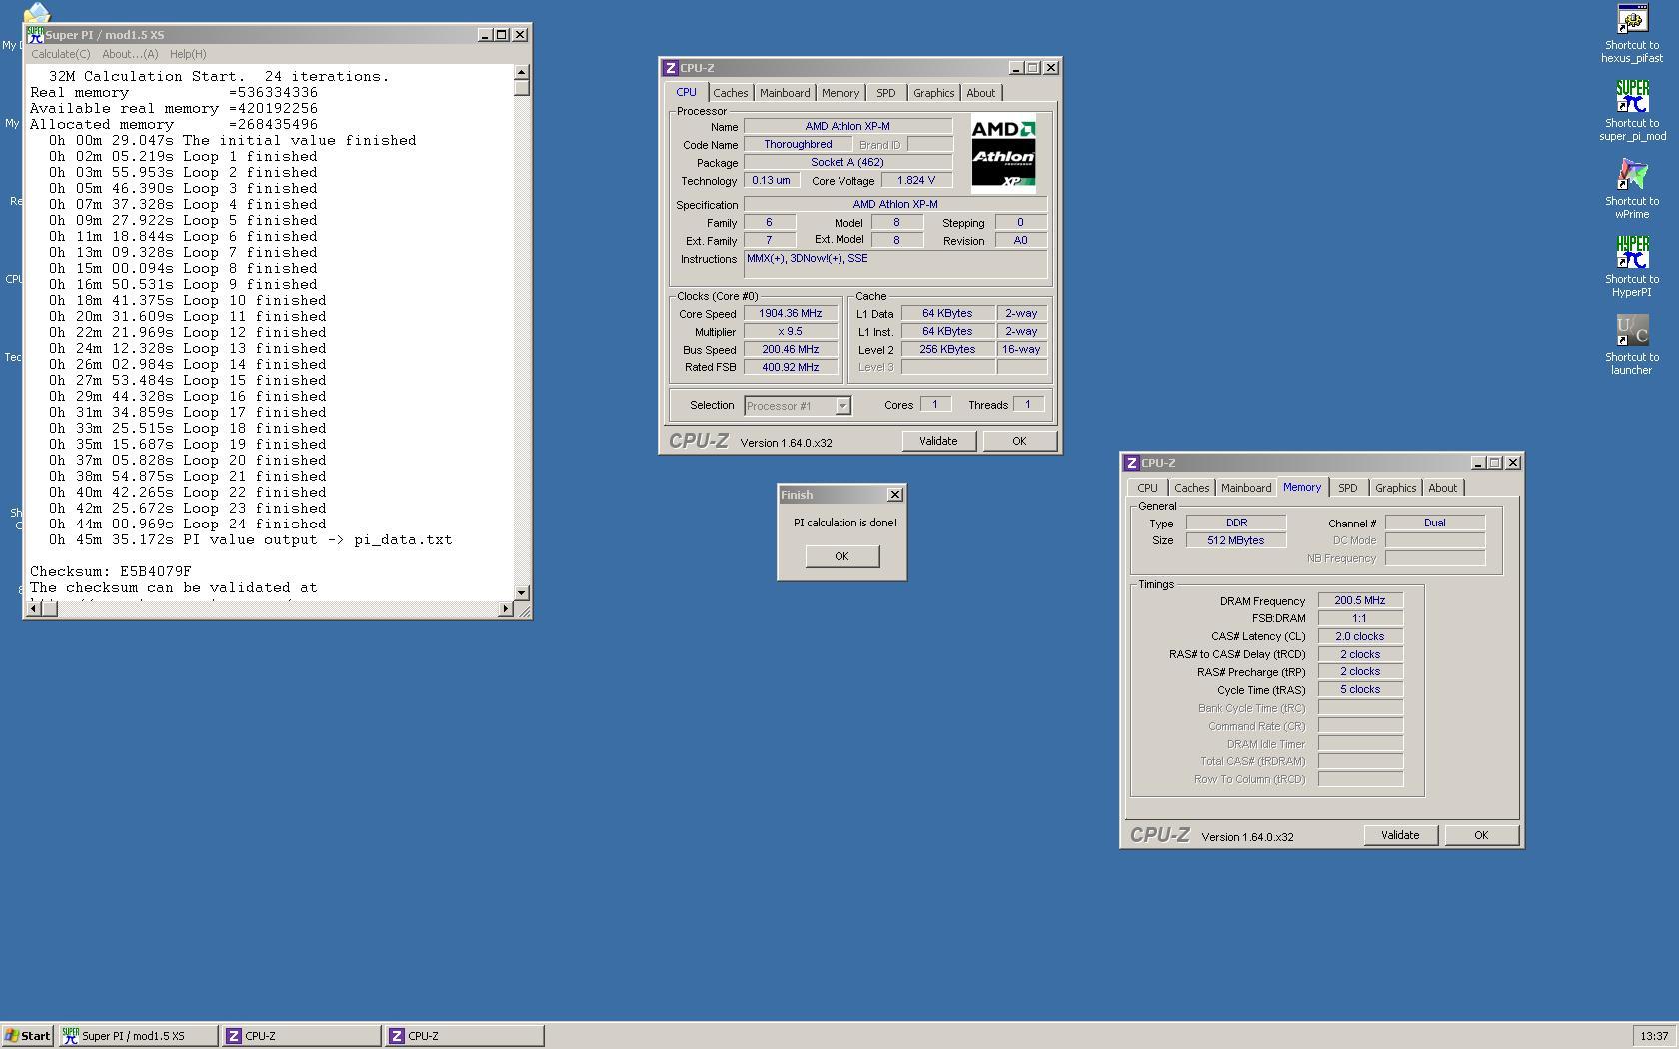Viewport: 1679px width, 1049px height.
Task: Click the Package field Socket A (462)
Action: (x=847, y=162)
